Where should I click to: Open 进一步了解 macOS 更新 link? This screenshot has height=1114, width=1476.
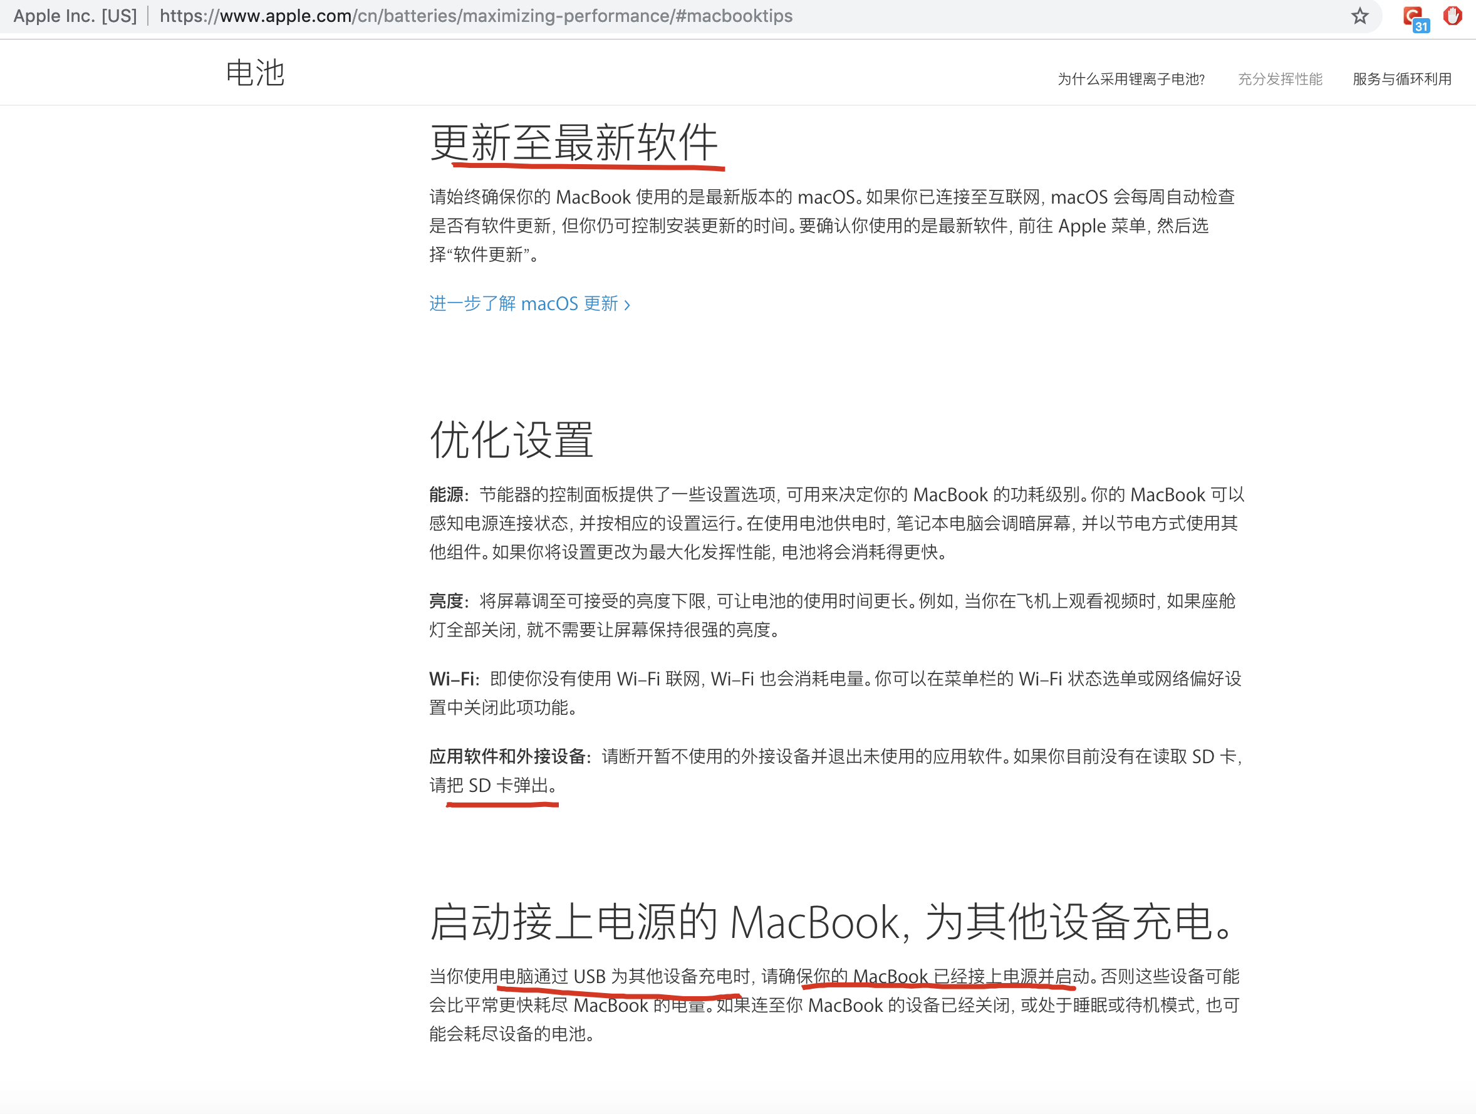[x=523, y=305]
